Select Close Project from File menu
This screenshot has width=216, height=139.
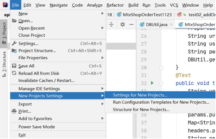point(58,35)
